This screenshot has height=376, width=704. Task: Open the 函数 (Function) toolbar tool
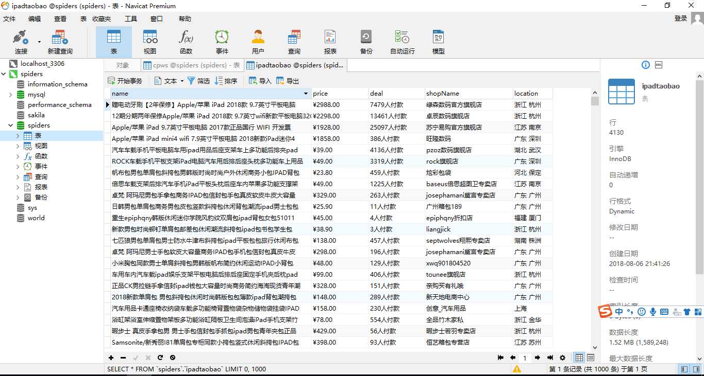[x=186, y=42]
